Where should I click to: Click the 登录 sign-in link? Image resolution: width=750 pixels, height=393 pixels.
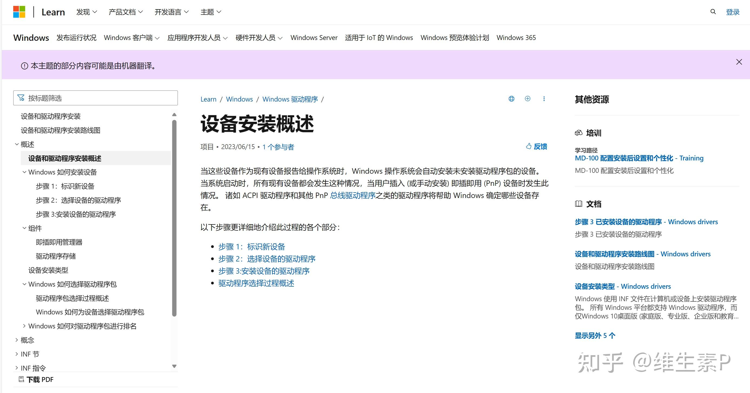pyautogui.click(x=732, y=12)
